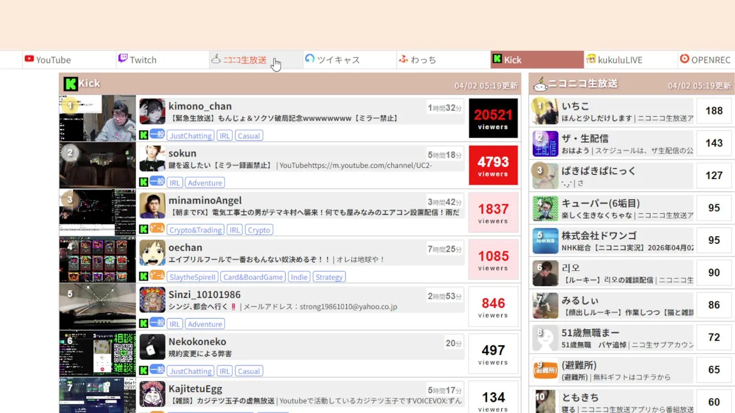This screenshot has height=413, width=735.
Task: Click KajitetuEgg's avatar icon
Action: point(152,393)
